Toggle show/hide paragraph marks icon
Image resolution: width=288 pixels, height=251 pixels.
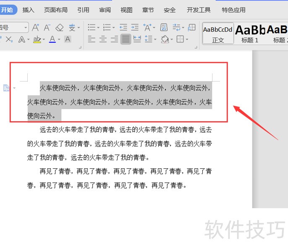pyautogui.click(x=176, y=28)
